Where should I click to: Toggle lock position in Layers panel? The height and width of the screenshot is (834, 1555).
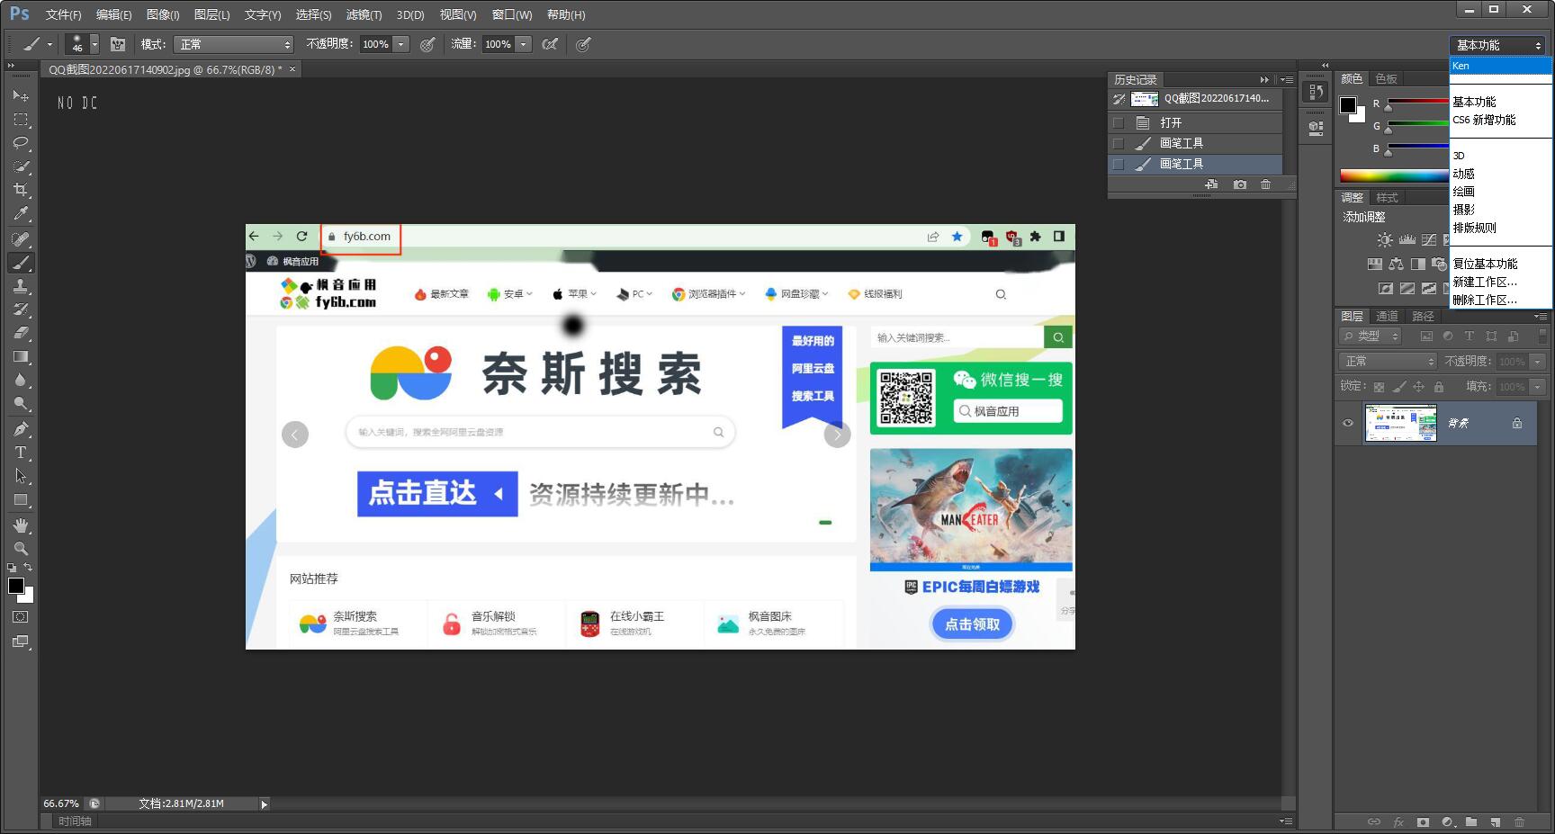[x=1418, y=387]
